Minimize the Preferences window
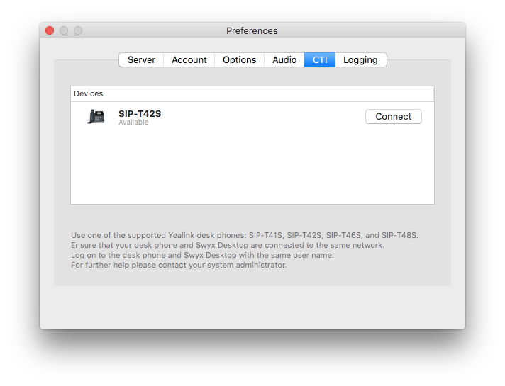 tap(64, 30)
